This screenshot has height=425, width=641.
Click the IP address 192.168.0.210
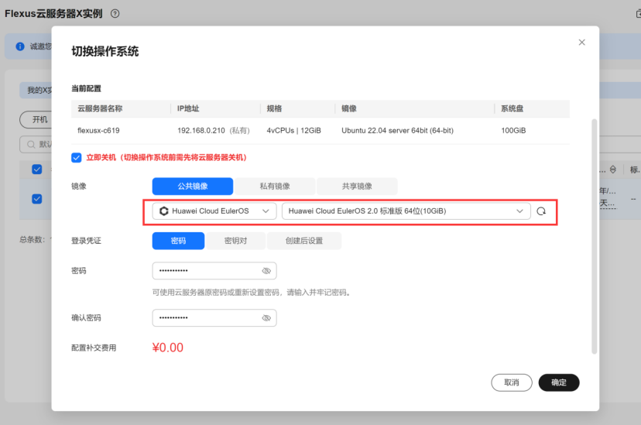point(201,131)
